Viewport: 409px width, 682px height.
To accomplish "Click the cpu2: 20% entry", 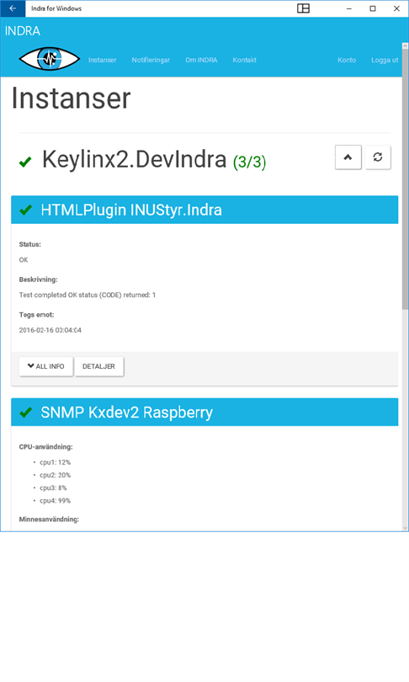I will [x=56, y=475].
